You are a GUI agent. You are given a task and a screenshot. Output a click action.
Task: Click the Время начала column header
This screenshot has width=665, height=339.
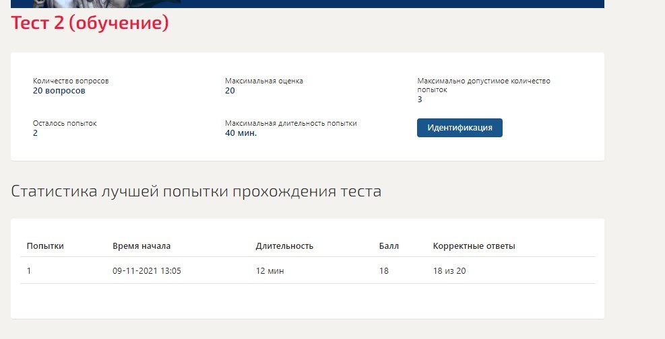coord(141,246)
